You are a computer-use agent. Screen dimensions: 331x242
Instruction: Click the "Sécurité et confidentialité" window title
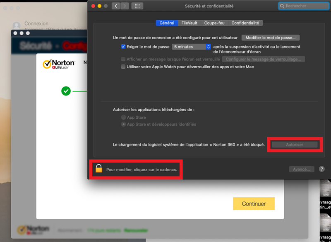click(209, 6)
